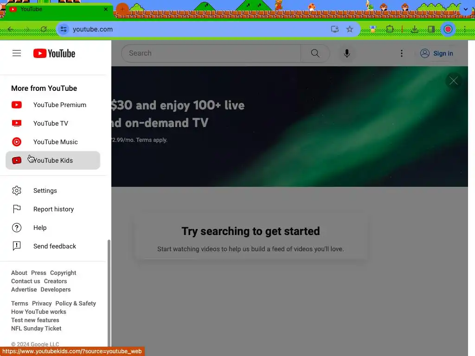Click the browser back arrow

click(11, 29)
